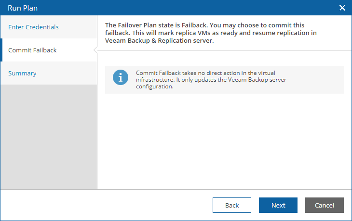Click the pointer notch next to Commit Failback
The height and width of the screenshot is (221, 352).
pyautogui.click(x=95, y=50)
